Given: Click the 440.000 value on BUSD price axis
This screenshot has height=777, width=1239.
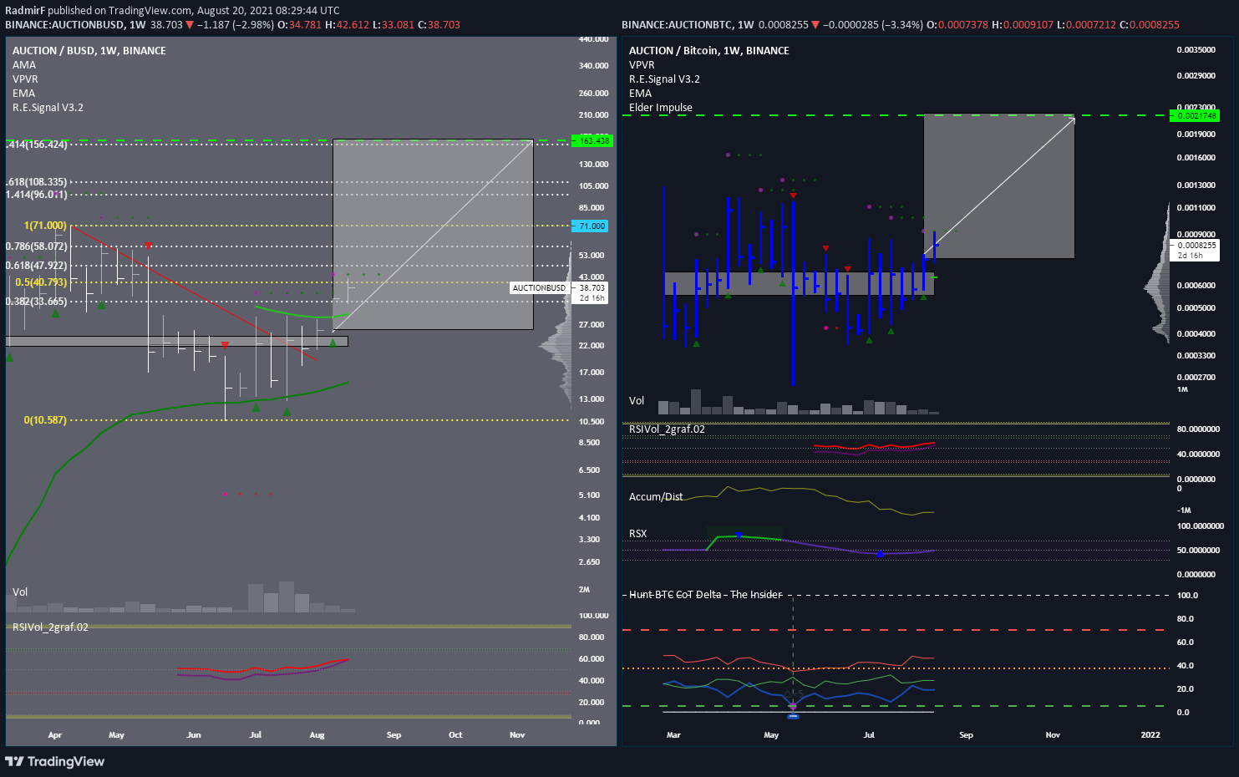Looking at the screenshot, I should tap(593, 39).
